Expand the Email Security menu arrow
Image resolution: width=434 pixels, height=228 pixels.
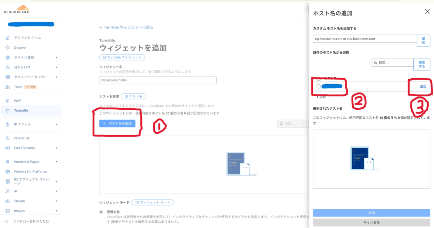point(56,148)
